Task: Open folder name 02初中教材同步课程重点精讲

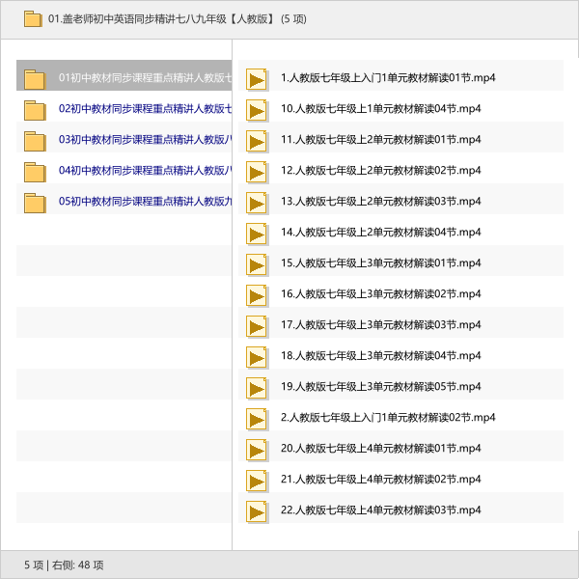Action: (x=145, y=108)
